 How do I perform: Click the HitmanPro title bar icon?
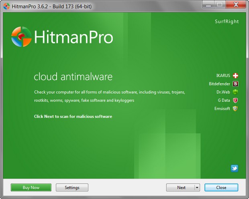(x=6, y=6)
